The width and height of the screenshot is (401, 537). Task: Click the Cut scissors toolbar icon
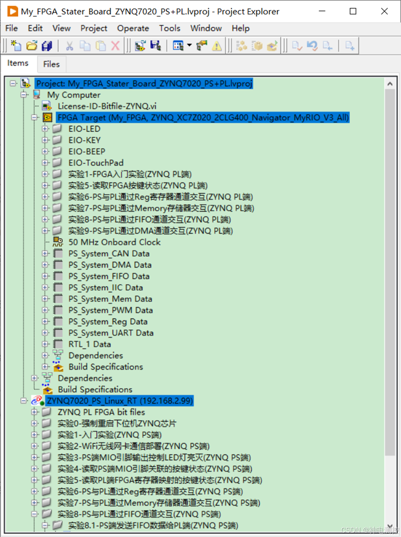[70, 46]
